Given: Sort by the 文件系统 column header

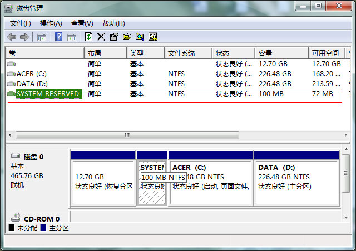Looking at the screenshot, I should [x=181, y=53].
